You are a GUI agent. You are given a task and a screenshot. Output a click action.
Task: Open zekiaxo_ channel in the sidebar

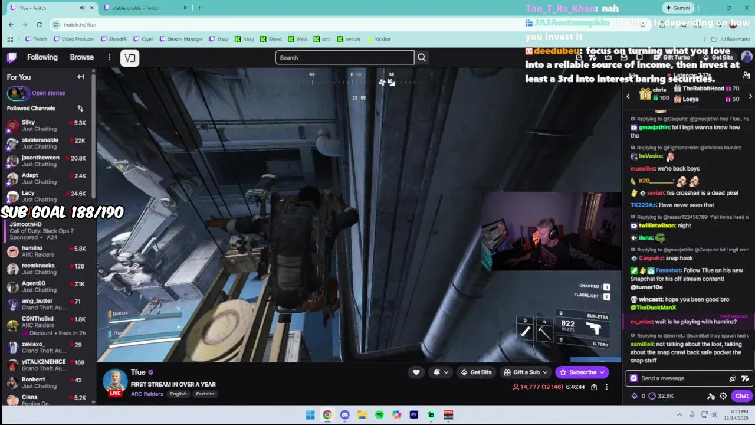(x=47, y=348)
